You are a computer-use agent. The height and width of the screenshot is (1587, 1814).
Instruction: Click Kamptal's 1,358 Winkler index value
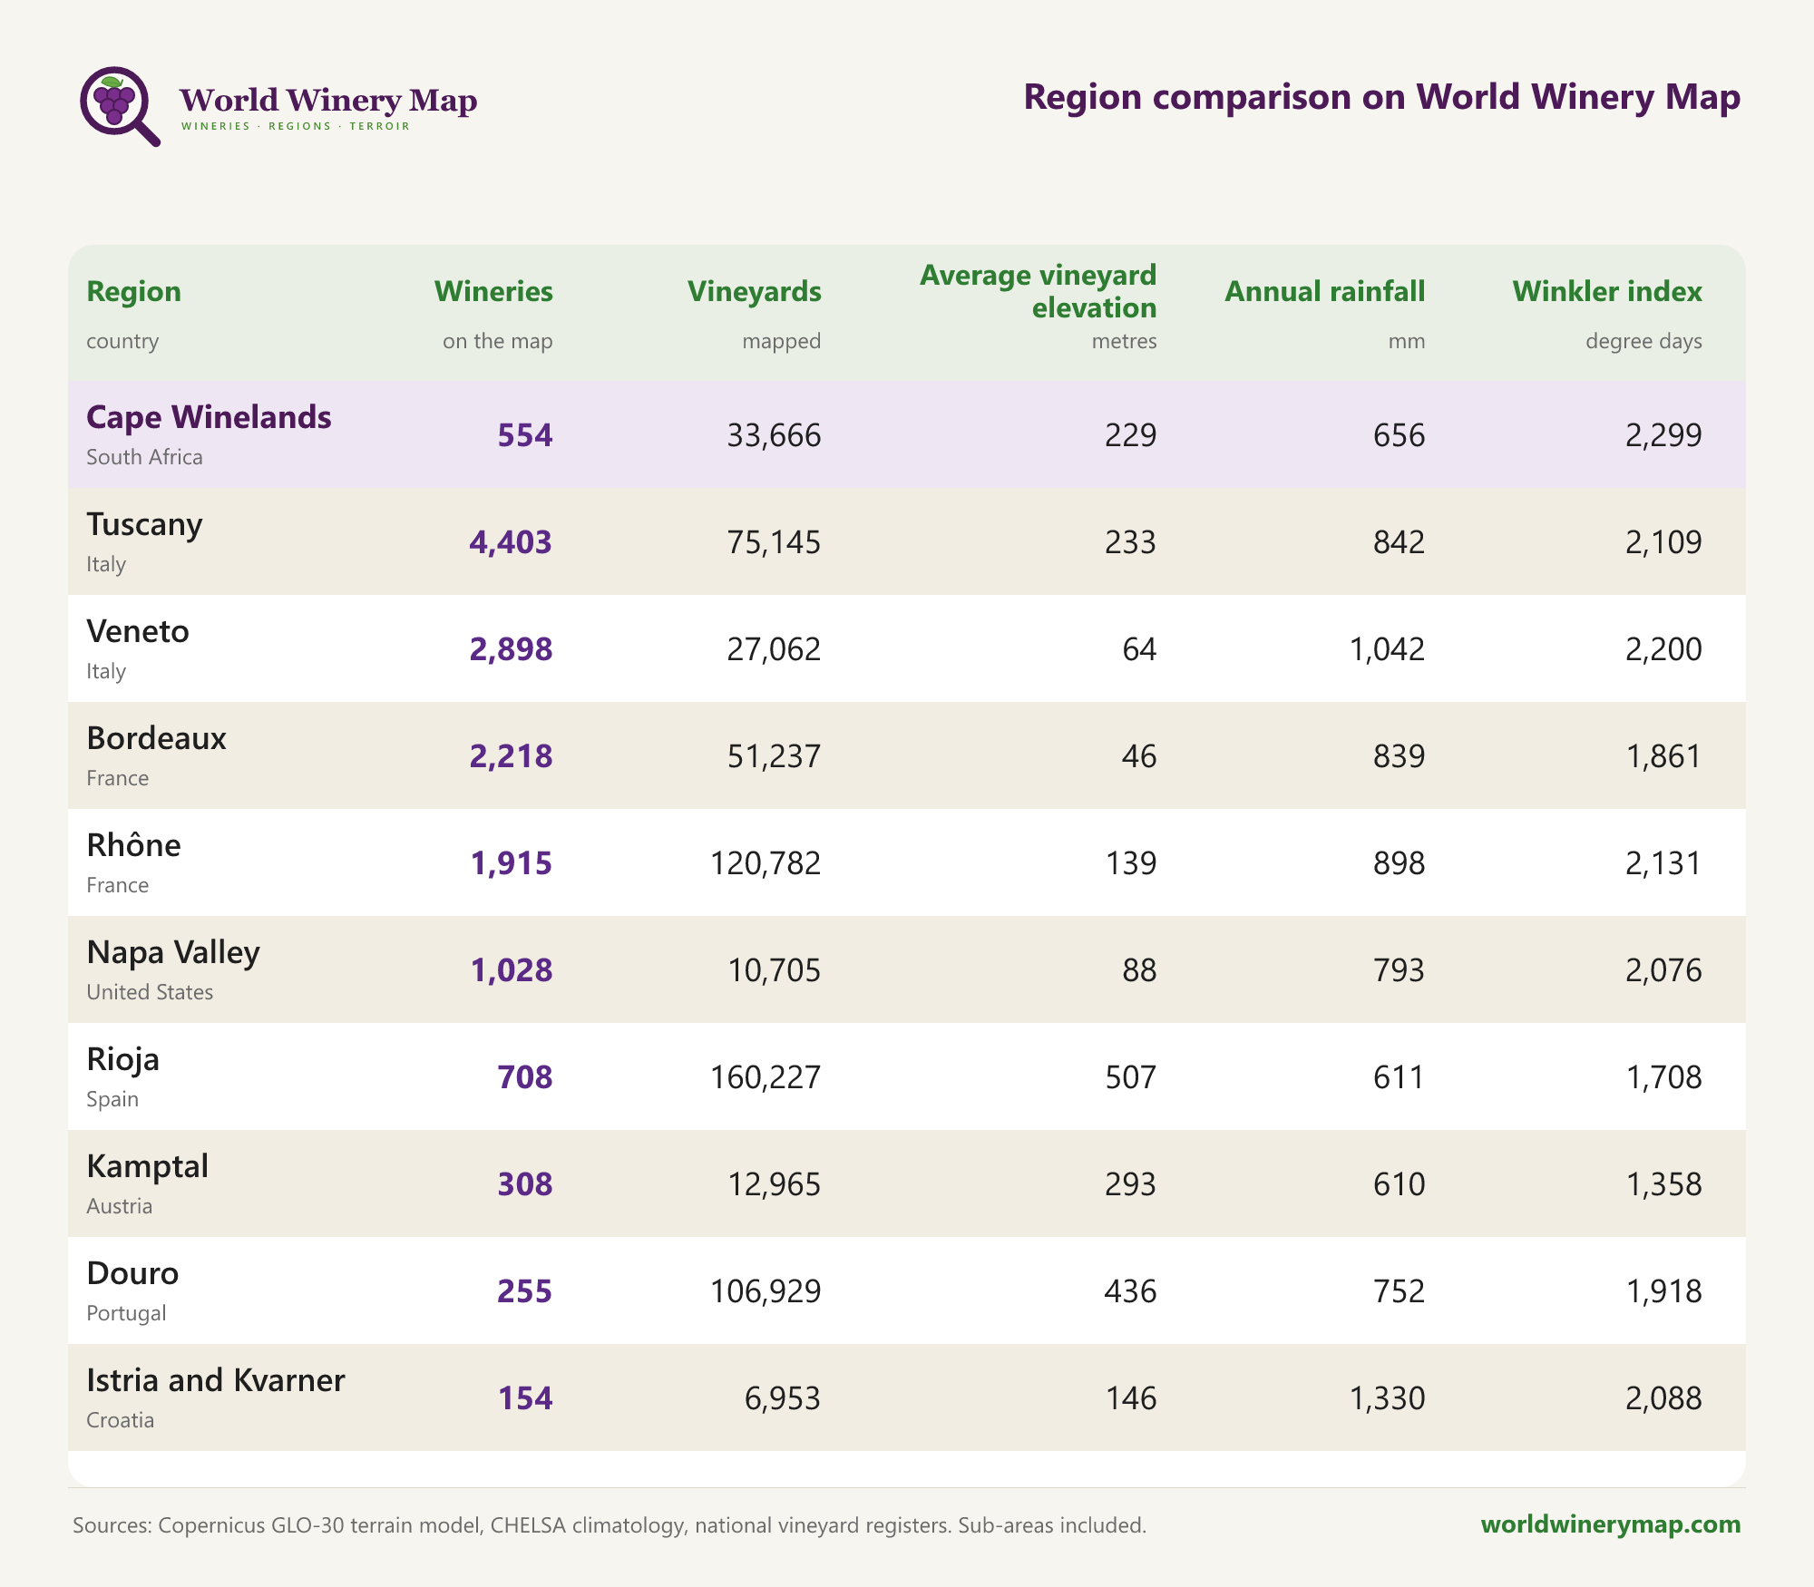pos(1663,1184)
